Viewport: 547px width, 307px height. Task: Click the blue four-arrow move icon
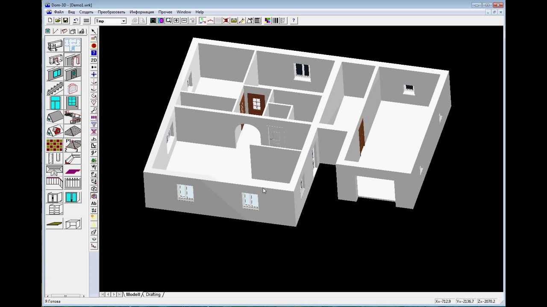[94, 74]
